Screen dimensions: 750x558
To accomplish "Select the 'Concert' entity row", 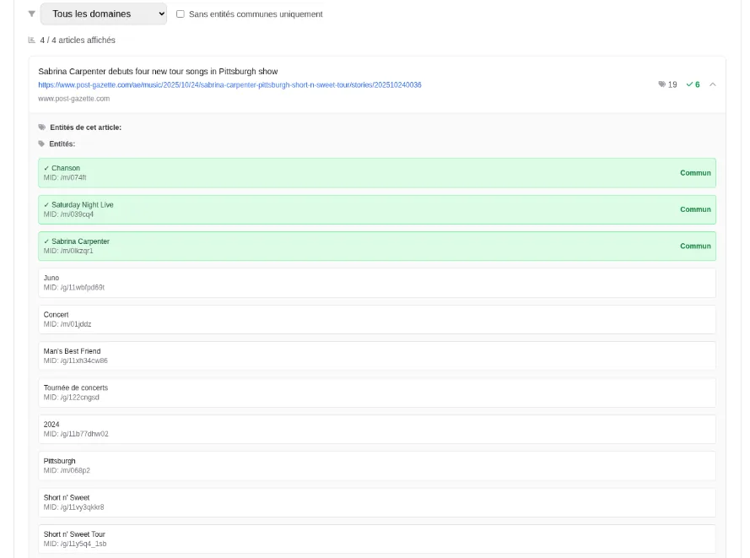I will pos(377,319).
